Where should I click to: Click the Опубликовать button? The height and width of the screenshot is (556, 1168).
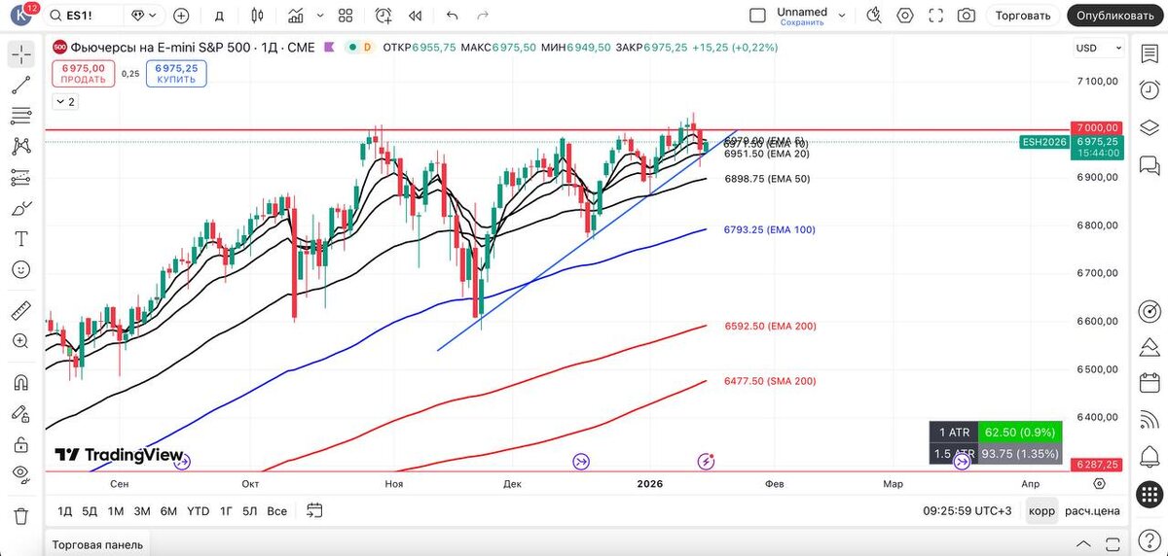pyautogui.click(x=1115, y=16)
